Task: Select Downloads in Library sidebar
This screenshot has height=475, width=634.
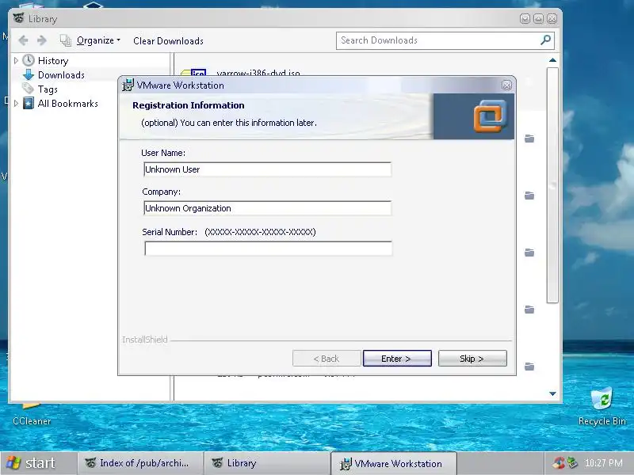Action: pyautogui.click(x=61, y=75)
